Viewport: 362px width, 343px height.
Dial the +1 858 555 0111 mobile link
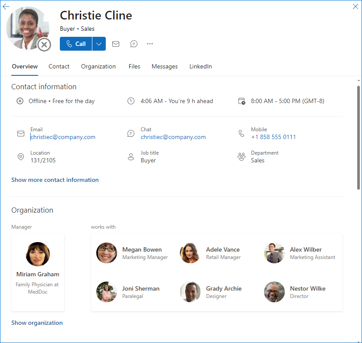[x=274, y=137]
